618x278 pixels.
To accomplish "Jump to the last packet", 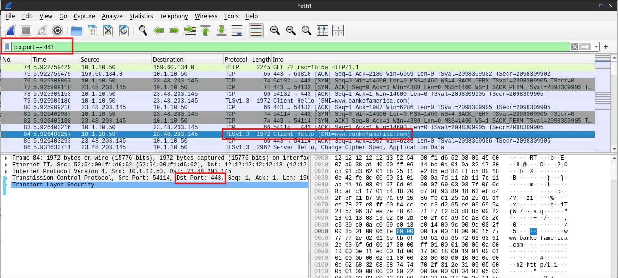I will pos(221,31).
